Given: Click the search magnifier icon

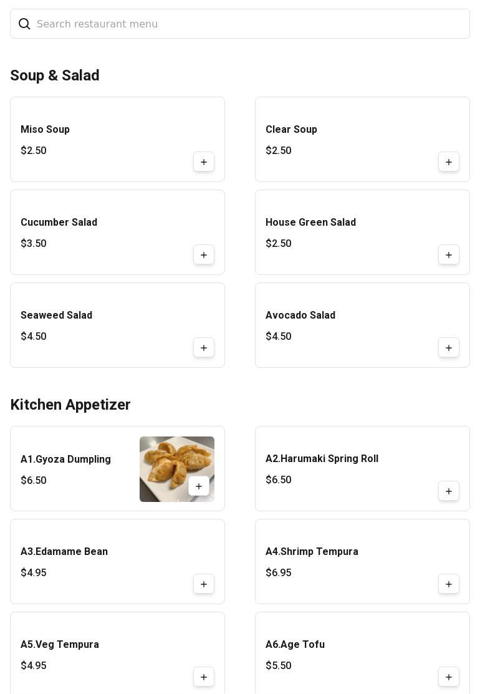Looking at the screenshot, I should [x=24, y=24].
